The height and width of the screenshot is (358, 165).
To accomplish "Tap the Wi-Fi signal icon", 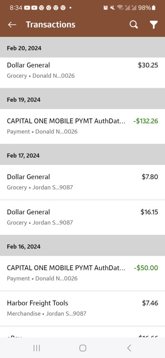I will point(119,8).
